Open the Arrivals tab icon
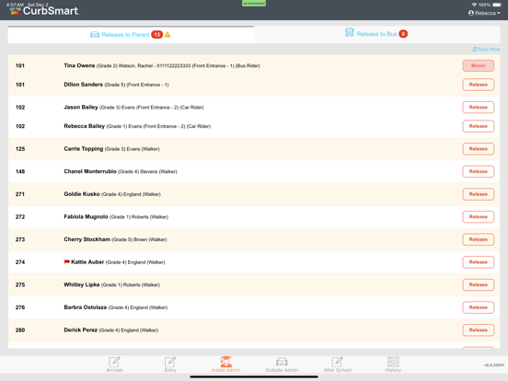This screenshot has height=381, width=508. (114, 362)
